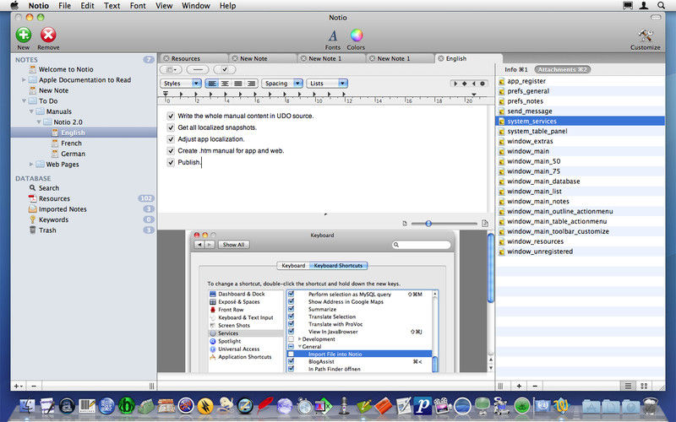Screen dimensions: 676x422
Task: Open the Styles dropdown
Action: tap(181, 84)
